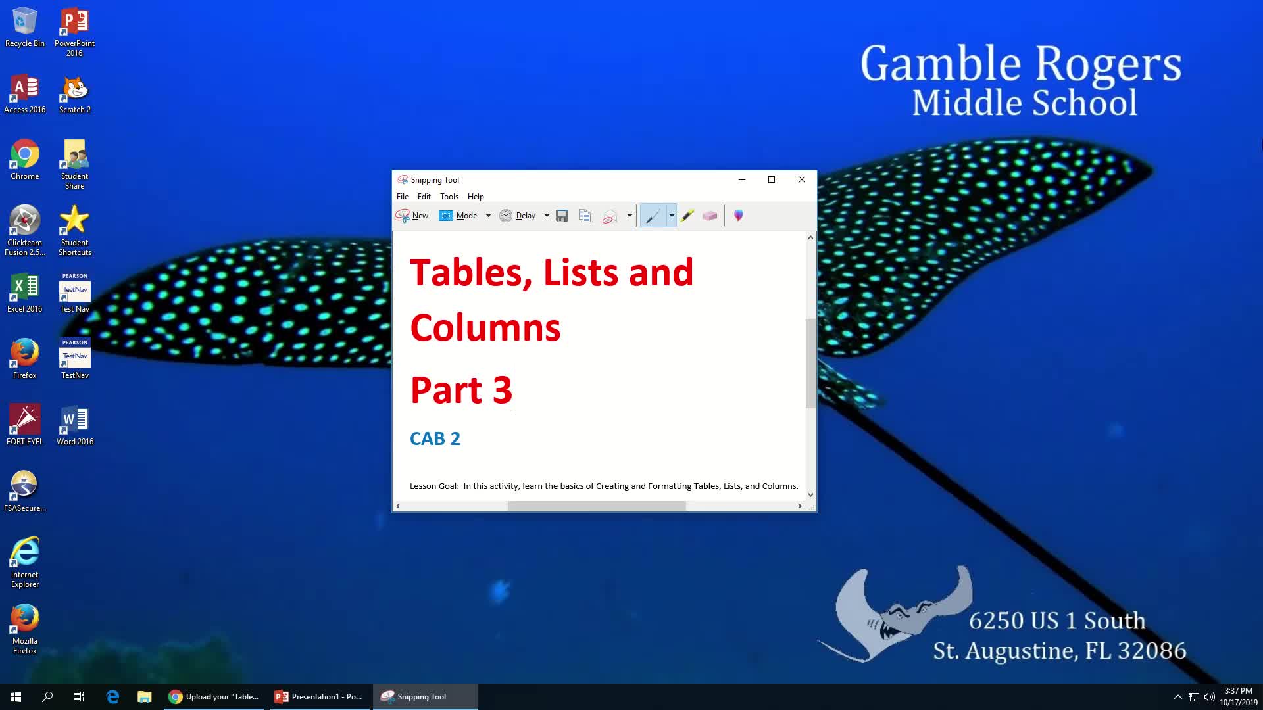Select the Student Share desktop icon

tap(74, 164)
